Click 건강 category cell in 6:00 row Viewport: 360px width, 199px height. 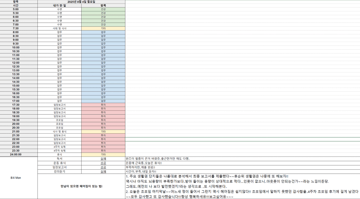click(103, 17)
